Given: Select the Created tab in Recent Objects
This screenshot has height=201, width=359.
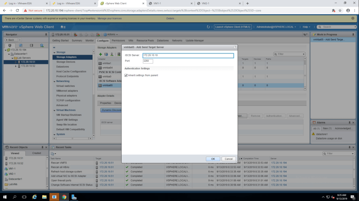Looking at the screenshot, I should 36,153.
